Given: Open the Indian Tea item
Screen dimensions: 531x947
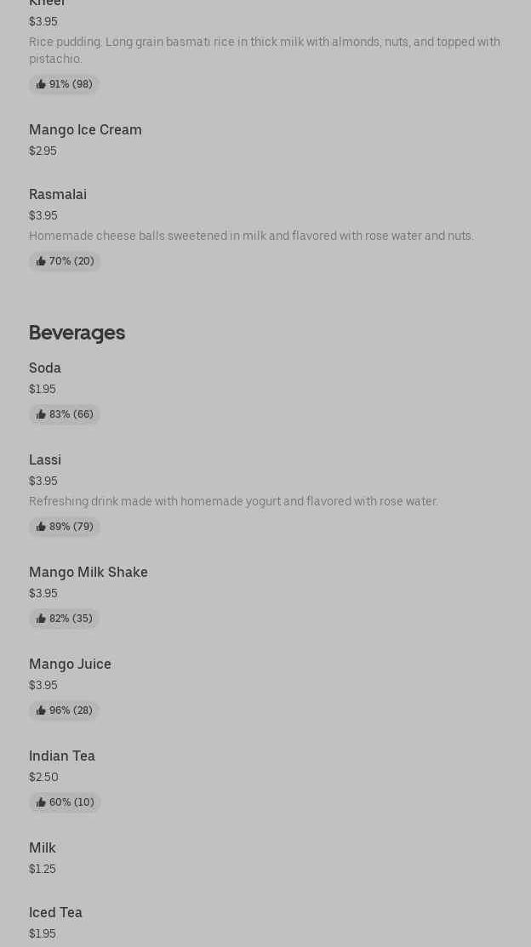Looking at the screenshot, I should pyautogui.click(x=62, y=756).
